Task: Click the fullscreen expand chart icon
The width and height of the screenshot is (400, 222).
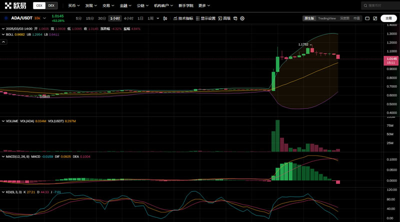Action: click(375, 19)
